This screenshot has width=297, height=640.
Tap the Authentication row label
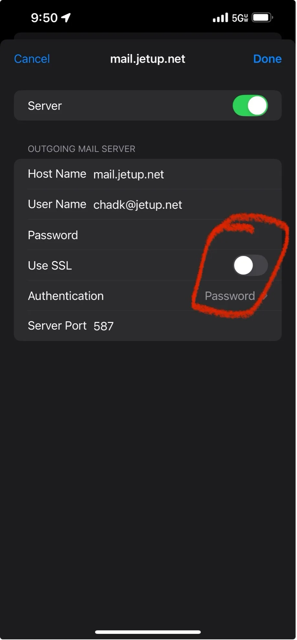click(x=66, y=296)
